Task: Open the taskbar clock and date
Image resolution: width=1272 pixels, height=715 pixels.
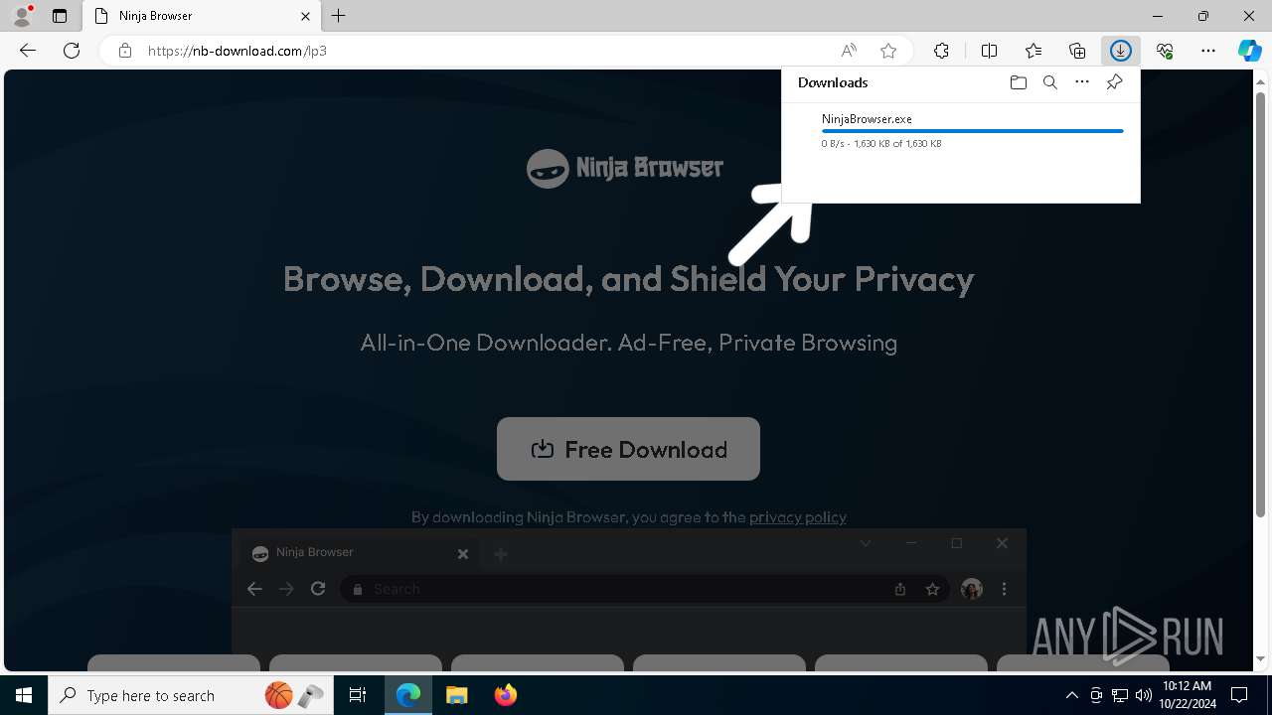Action: pyautogui.click(x=1187, y=695)
